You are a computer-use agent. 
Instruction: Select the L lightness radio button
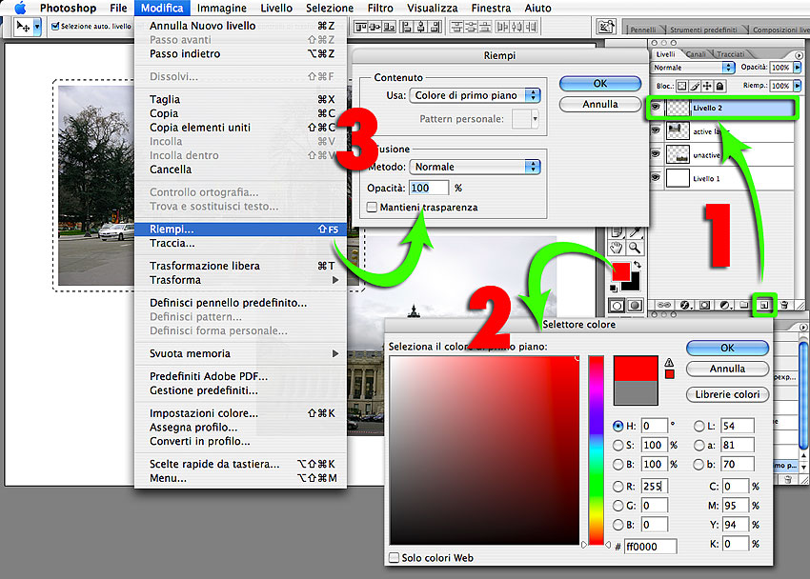(699, 426)
